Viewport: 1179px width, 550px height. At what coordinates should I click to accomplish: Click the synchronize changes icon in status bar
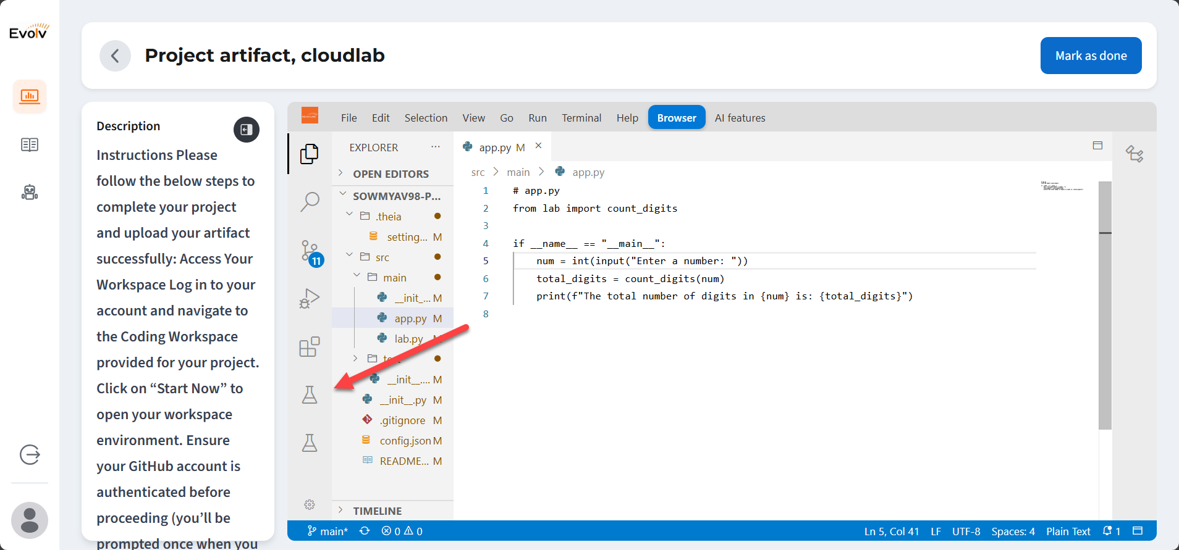pyautogui.click(x=365, y=531)
